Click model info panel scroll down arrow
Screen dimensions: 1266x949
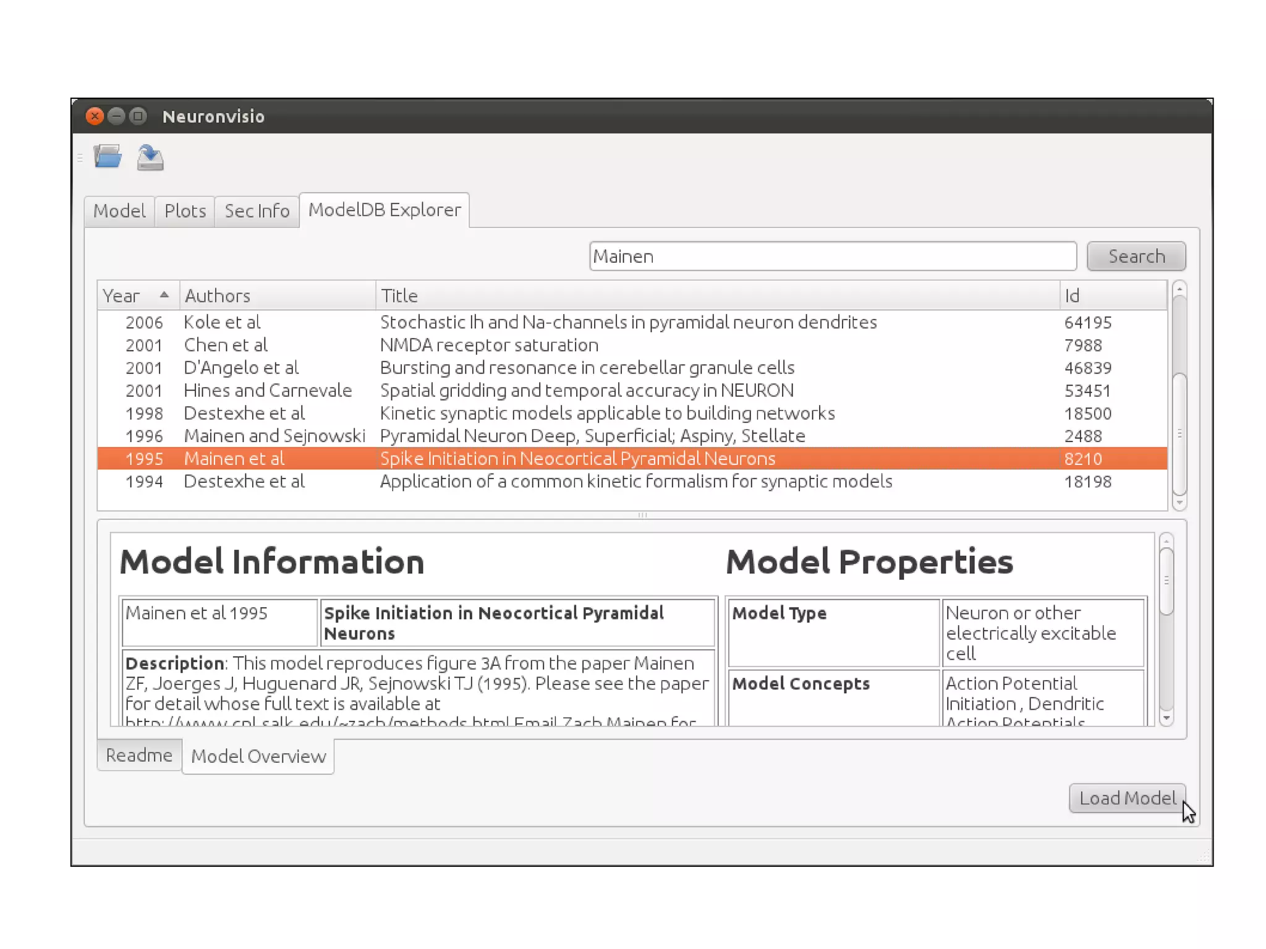click(x=1166, y=718)
